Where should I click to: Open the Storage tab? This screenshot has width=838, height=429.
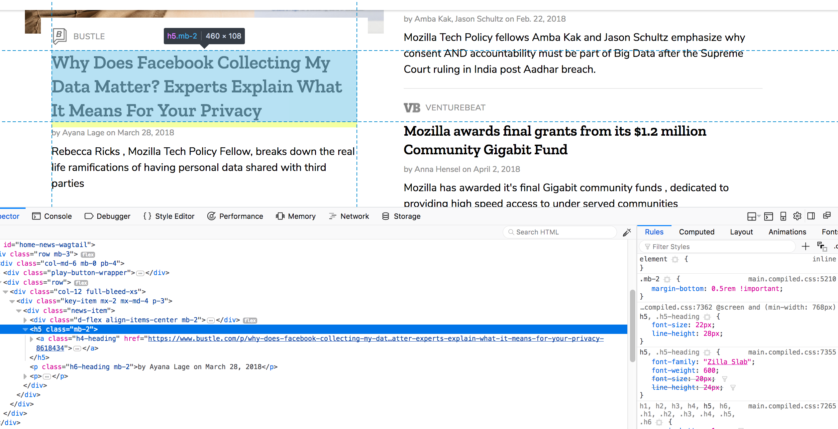(401, 216)
